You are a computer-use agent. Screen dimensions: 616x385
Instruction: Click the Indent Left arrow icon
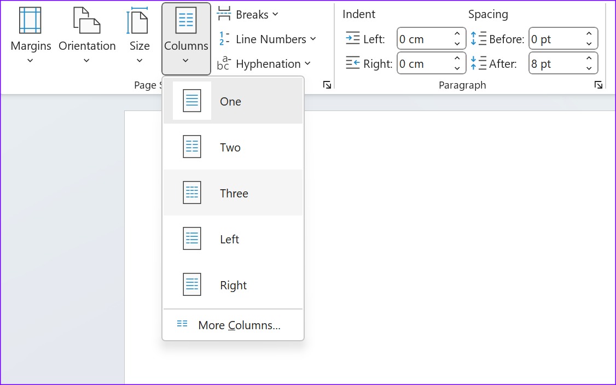tap(352, 38)
